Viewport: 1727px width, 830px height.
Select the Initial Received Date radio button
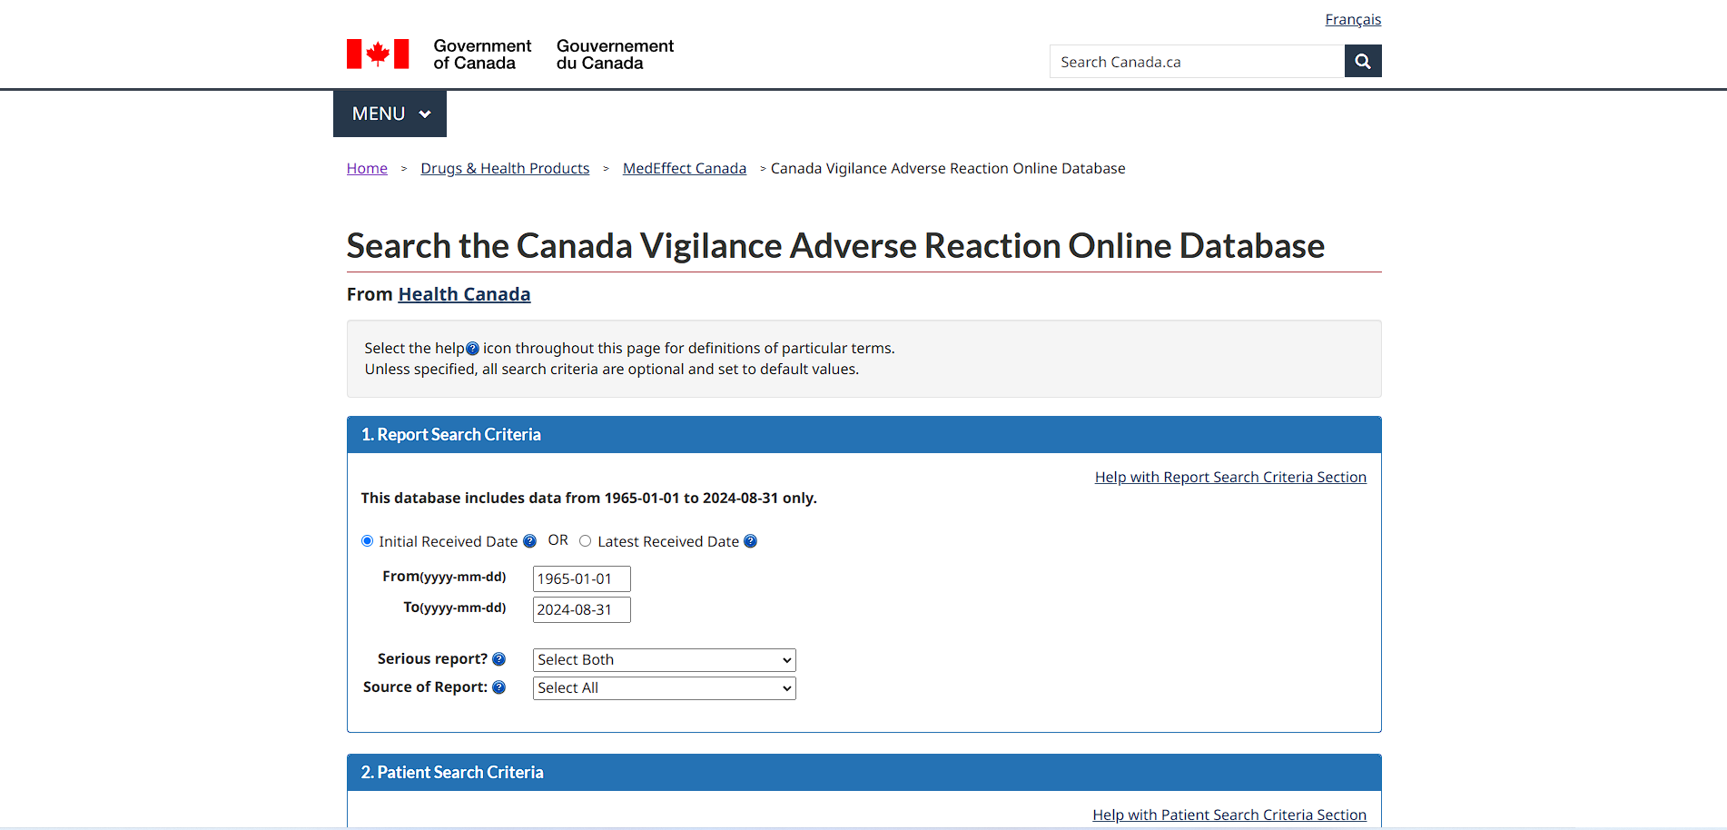point(368,541)
